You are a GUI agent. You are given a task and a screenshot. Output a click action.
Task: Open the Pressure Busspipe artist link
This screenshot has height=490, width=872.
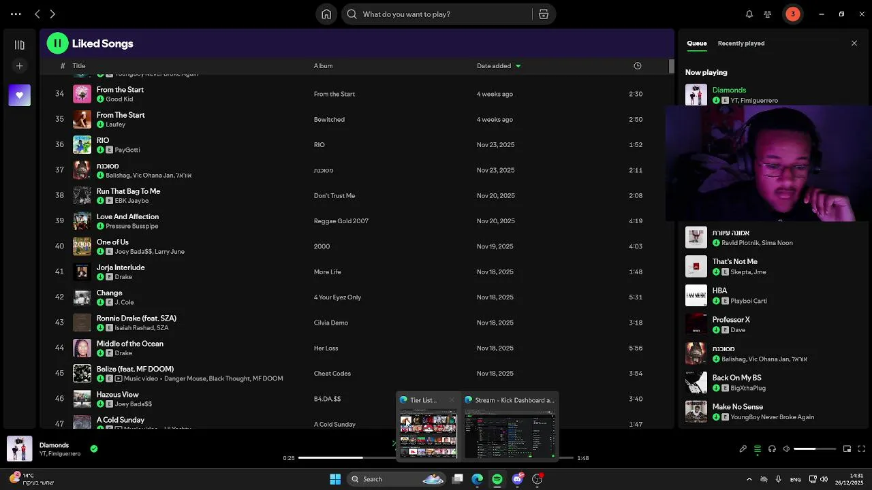(x=131, y=226)
